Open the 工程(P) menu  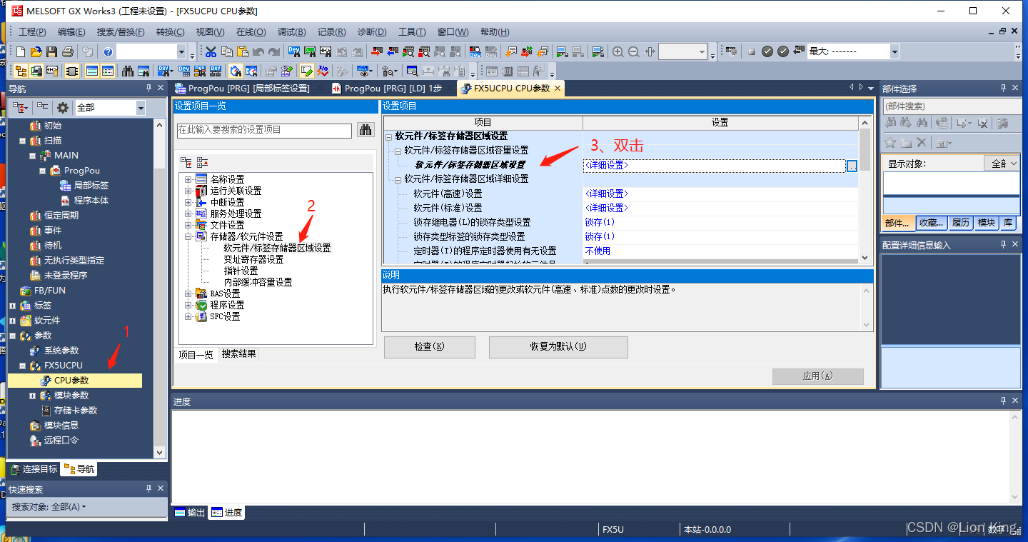click(x=32, y=32)
